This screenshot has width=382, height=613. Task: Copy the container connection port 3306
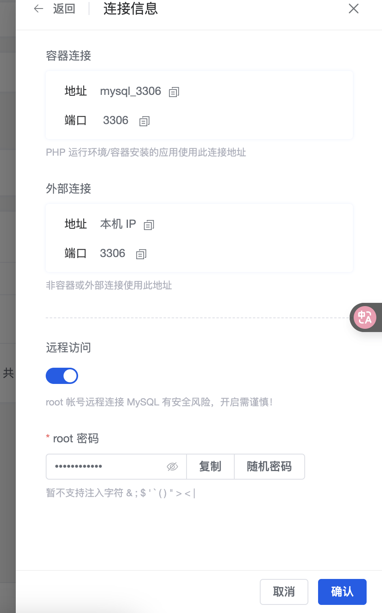(x=144, y=121)
